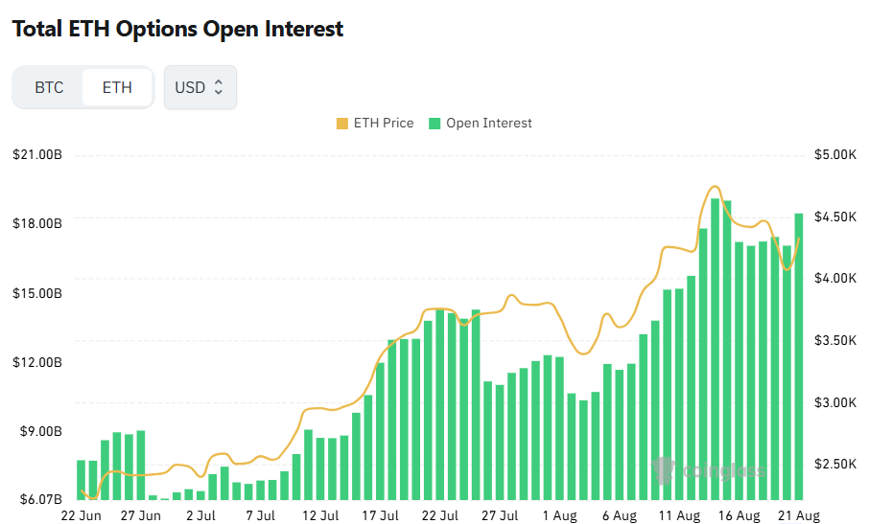Click the USD dropdown up-down arrows
Image resolution: width=869 pixels, height=524 pixels.
click(219, 87)
